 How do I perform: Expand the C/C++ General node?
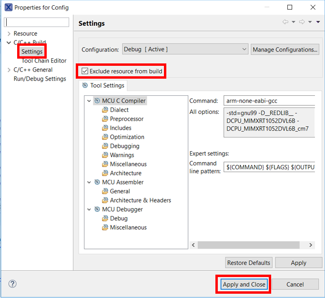9,70
